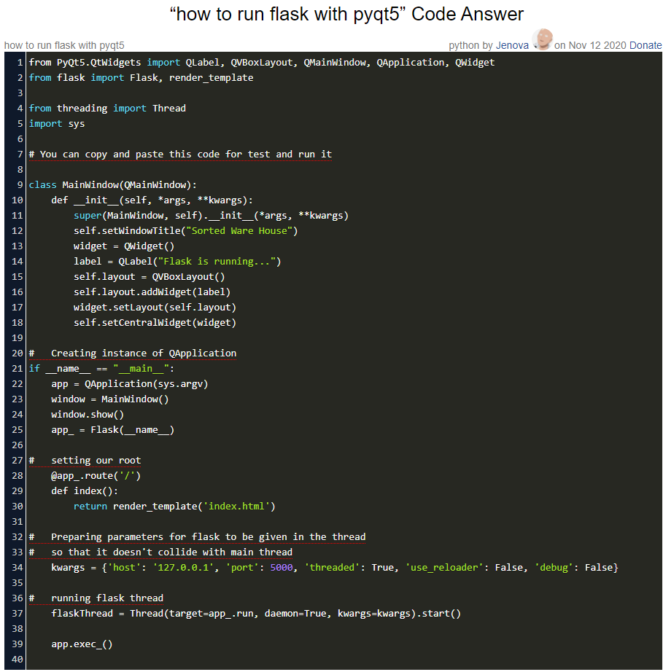Click the 'use_reloader' key in kwargs
663x672 pixels.
pos(444,568)
